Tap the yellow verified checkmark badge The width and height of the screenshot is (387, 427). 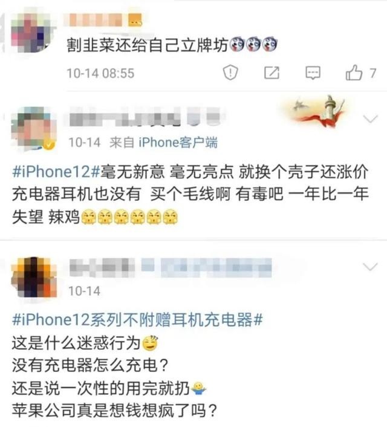click(x=49, y=145)
